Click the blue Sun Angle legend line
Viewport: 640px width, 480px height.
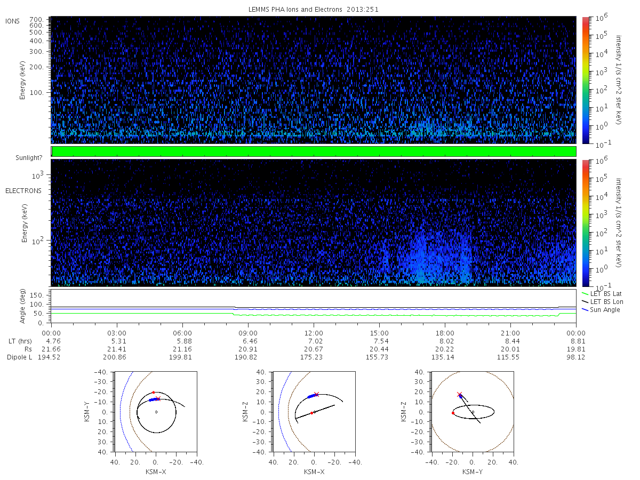[585, 310]
